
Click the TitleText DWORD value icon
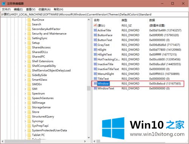click(x=95, y=79)
